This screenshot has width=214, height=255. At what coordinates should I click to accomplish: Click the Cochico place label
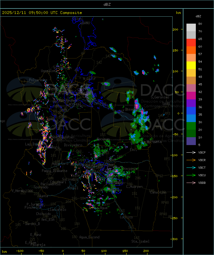[x=126, y=217]
